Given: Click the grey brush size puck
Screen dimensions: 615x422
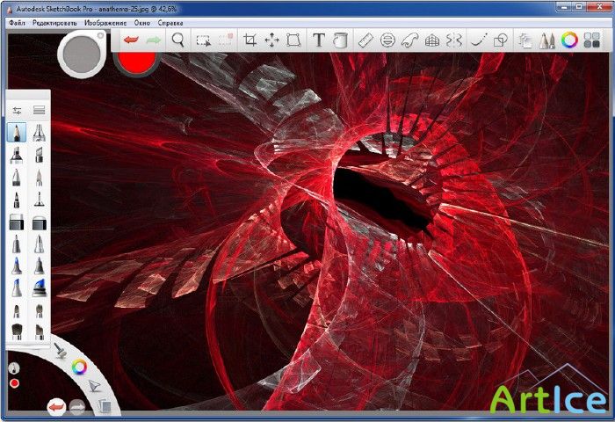Looking at the screenshot, I should pos(82,54).
